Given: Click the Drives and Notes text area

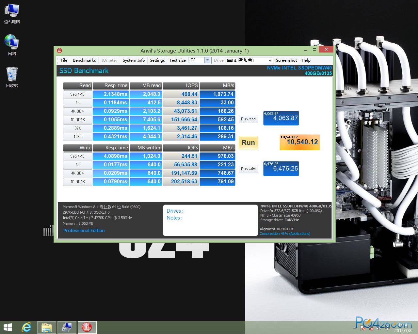Looking at the screenshot, I should tap(210, 220).
